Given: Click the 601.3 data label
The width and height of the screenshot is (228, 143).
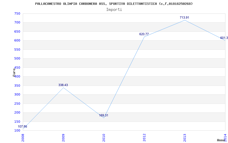Looking at the screenshot, I should point(224,38).
